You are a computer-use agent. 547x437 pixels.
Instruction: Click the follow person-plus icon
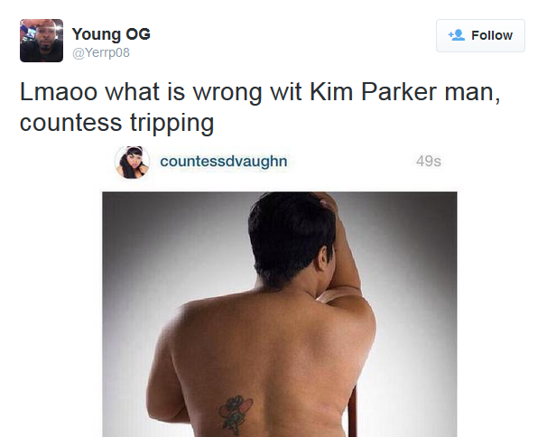pos(457,35)
